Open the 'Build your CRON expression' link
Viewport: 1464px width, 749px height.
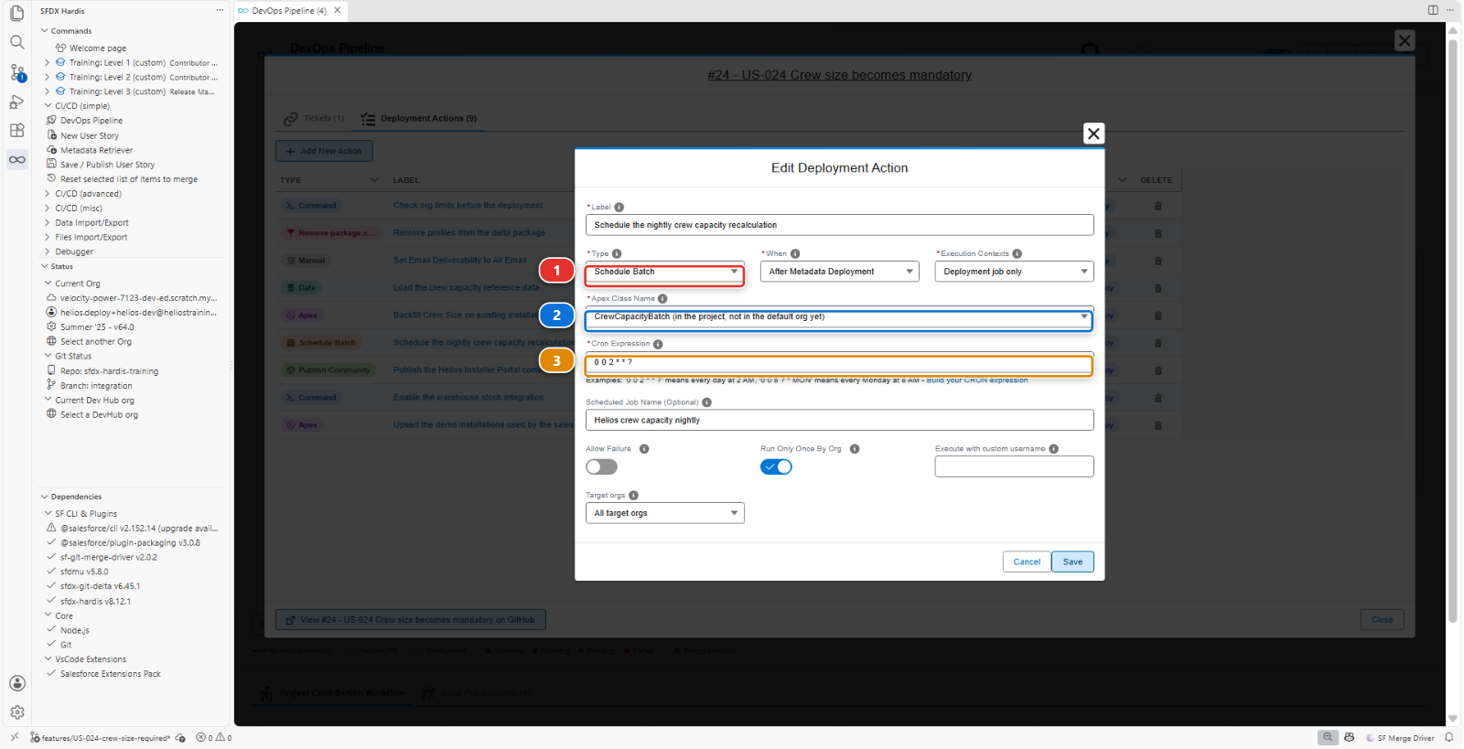tap(977, 380)
